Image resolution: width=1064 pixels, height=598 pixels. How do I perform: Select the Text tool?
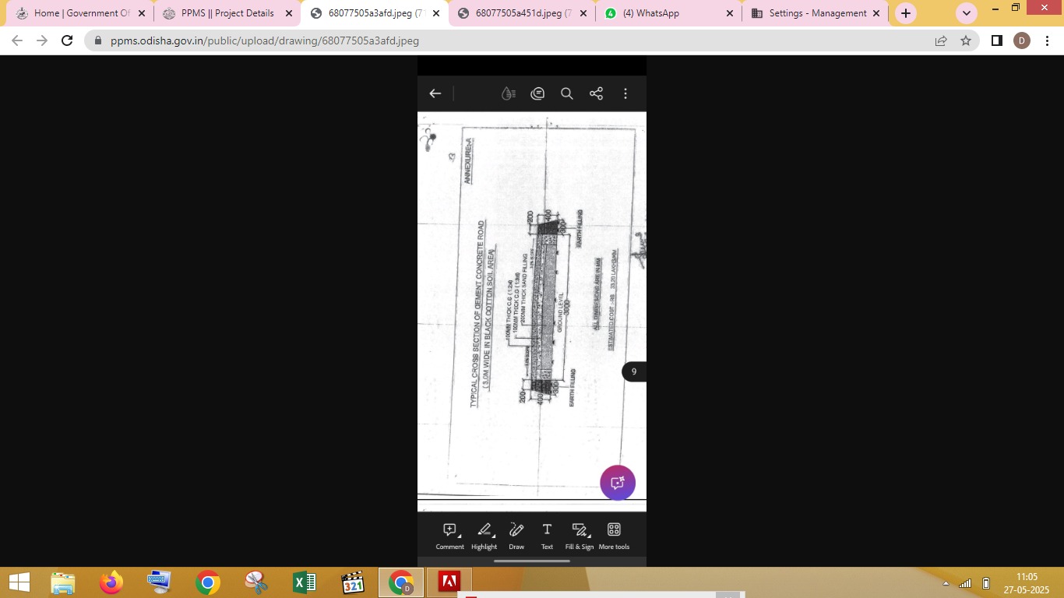coord(547,535)
